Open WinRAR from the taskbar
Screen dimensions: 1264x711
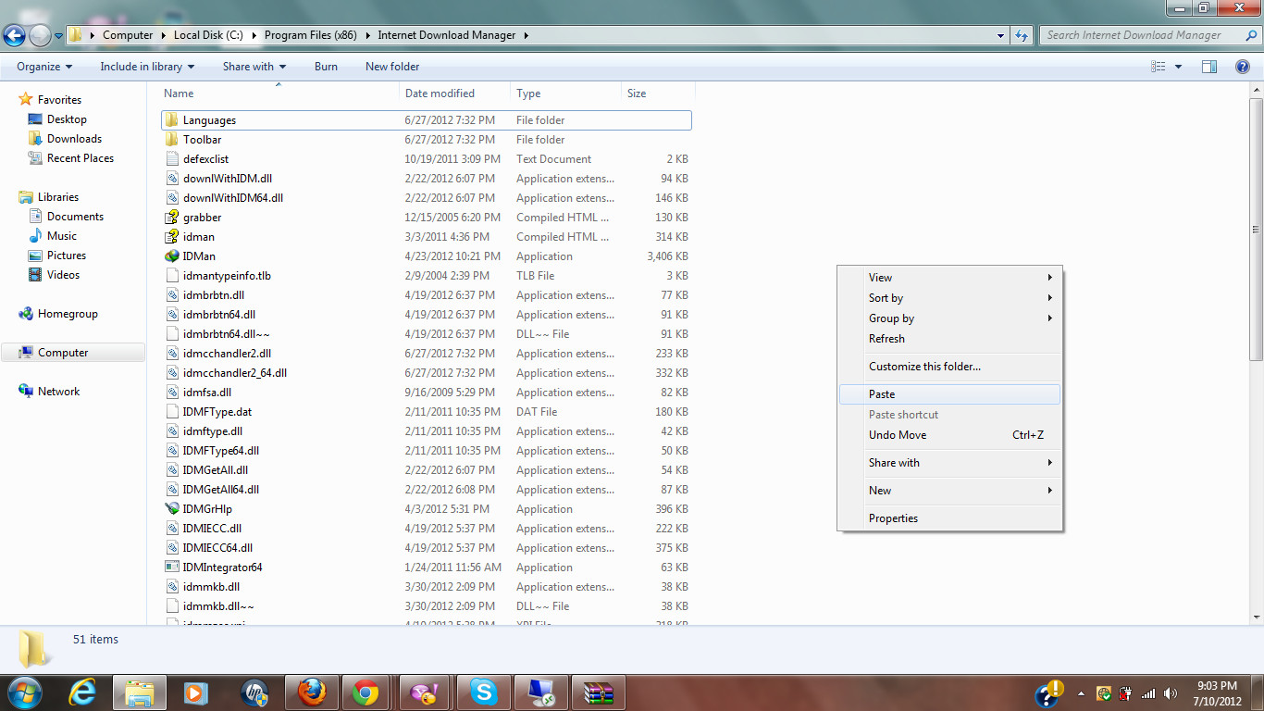pyautogui.click(x=598, y=692)
